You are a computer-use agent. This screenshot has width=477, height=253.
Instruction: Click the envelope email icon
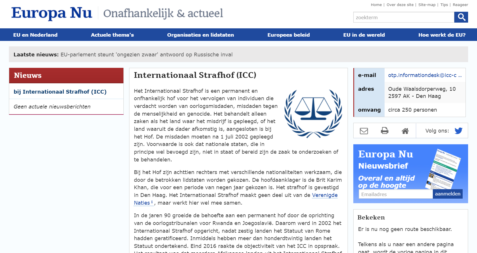point(364,131)
